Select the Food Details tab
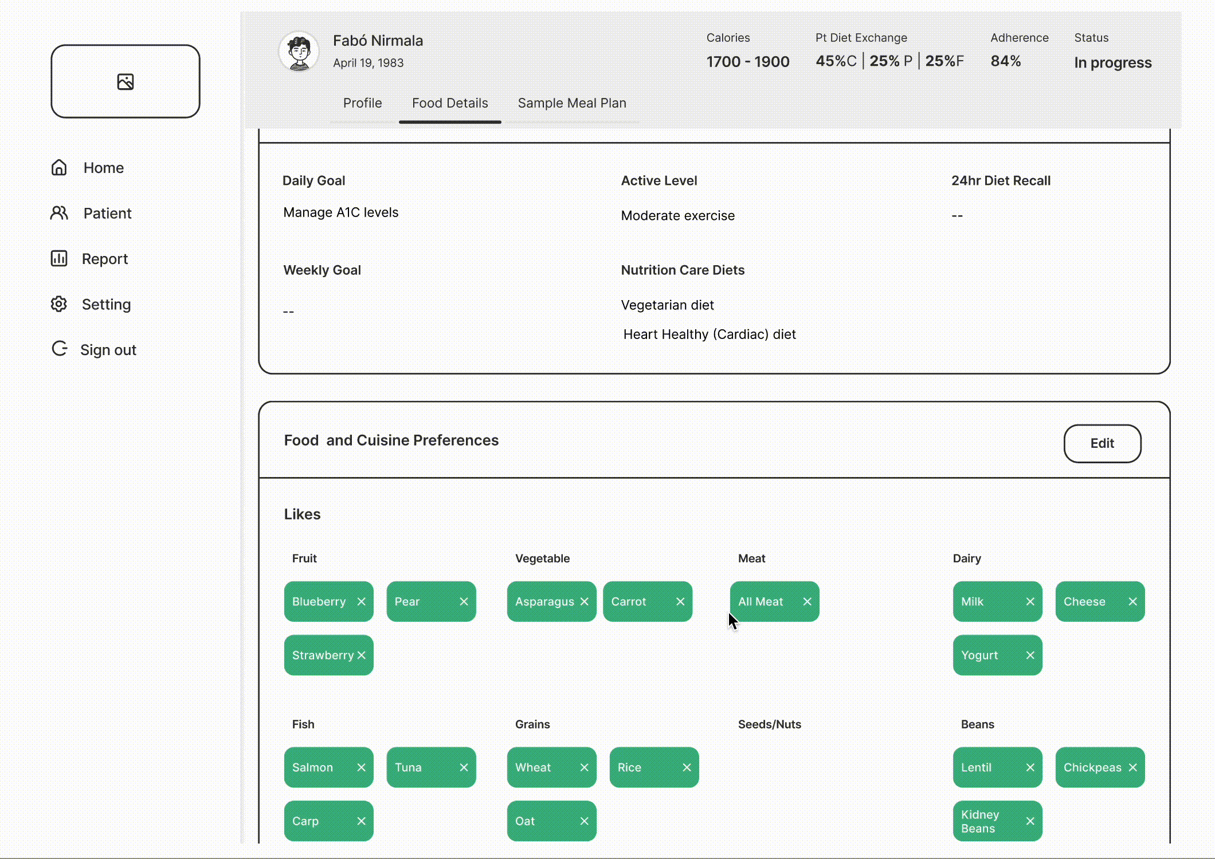Image resolution: width=1215 pixels, height=859 pixels. tap(450, 103)
